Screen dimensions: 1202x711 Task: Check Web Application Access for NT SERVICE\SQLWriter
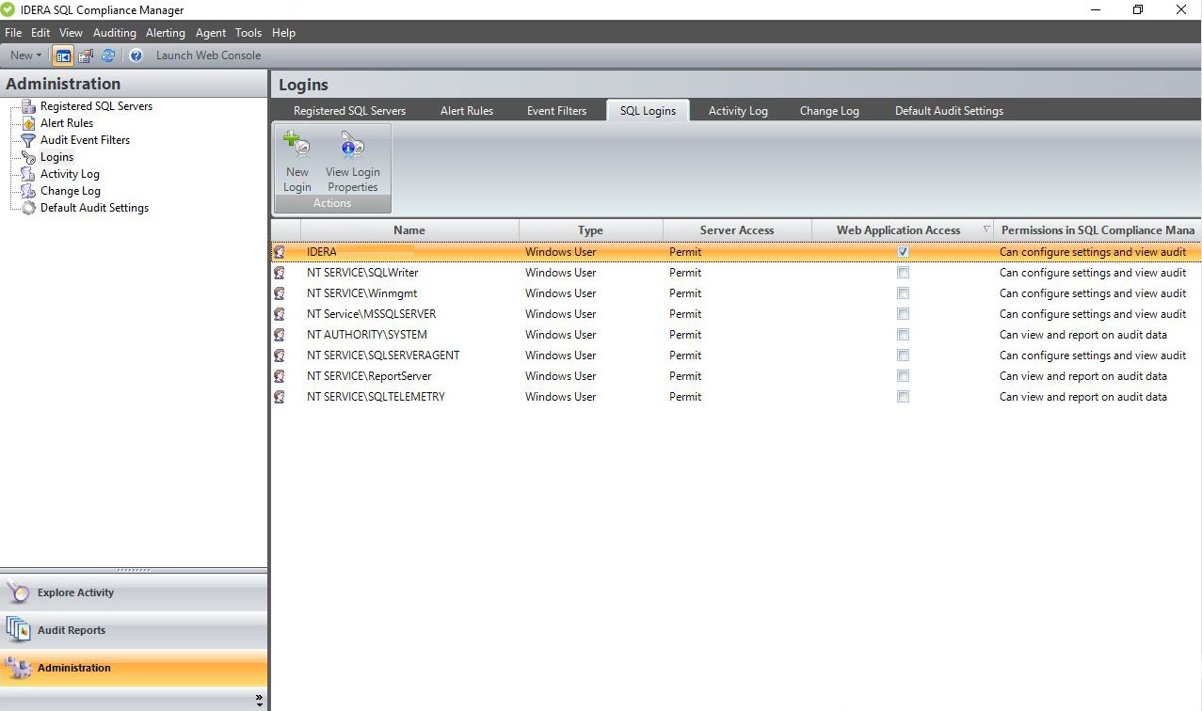(x=904, y=273)
